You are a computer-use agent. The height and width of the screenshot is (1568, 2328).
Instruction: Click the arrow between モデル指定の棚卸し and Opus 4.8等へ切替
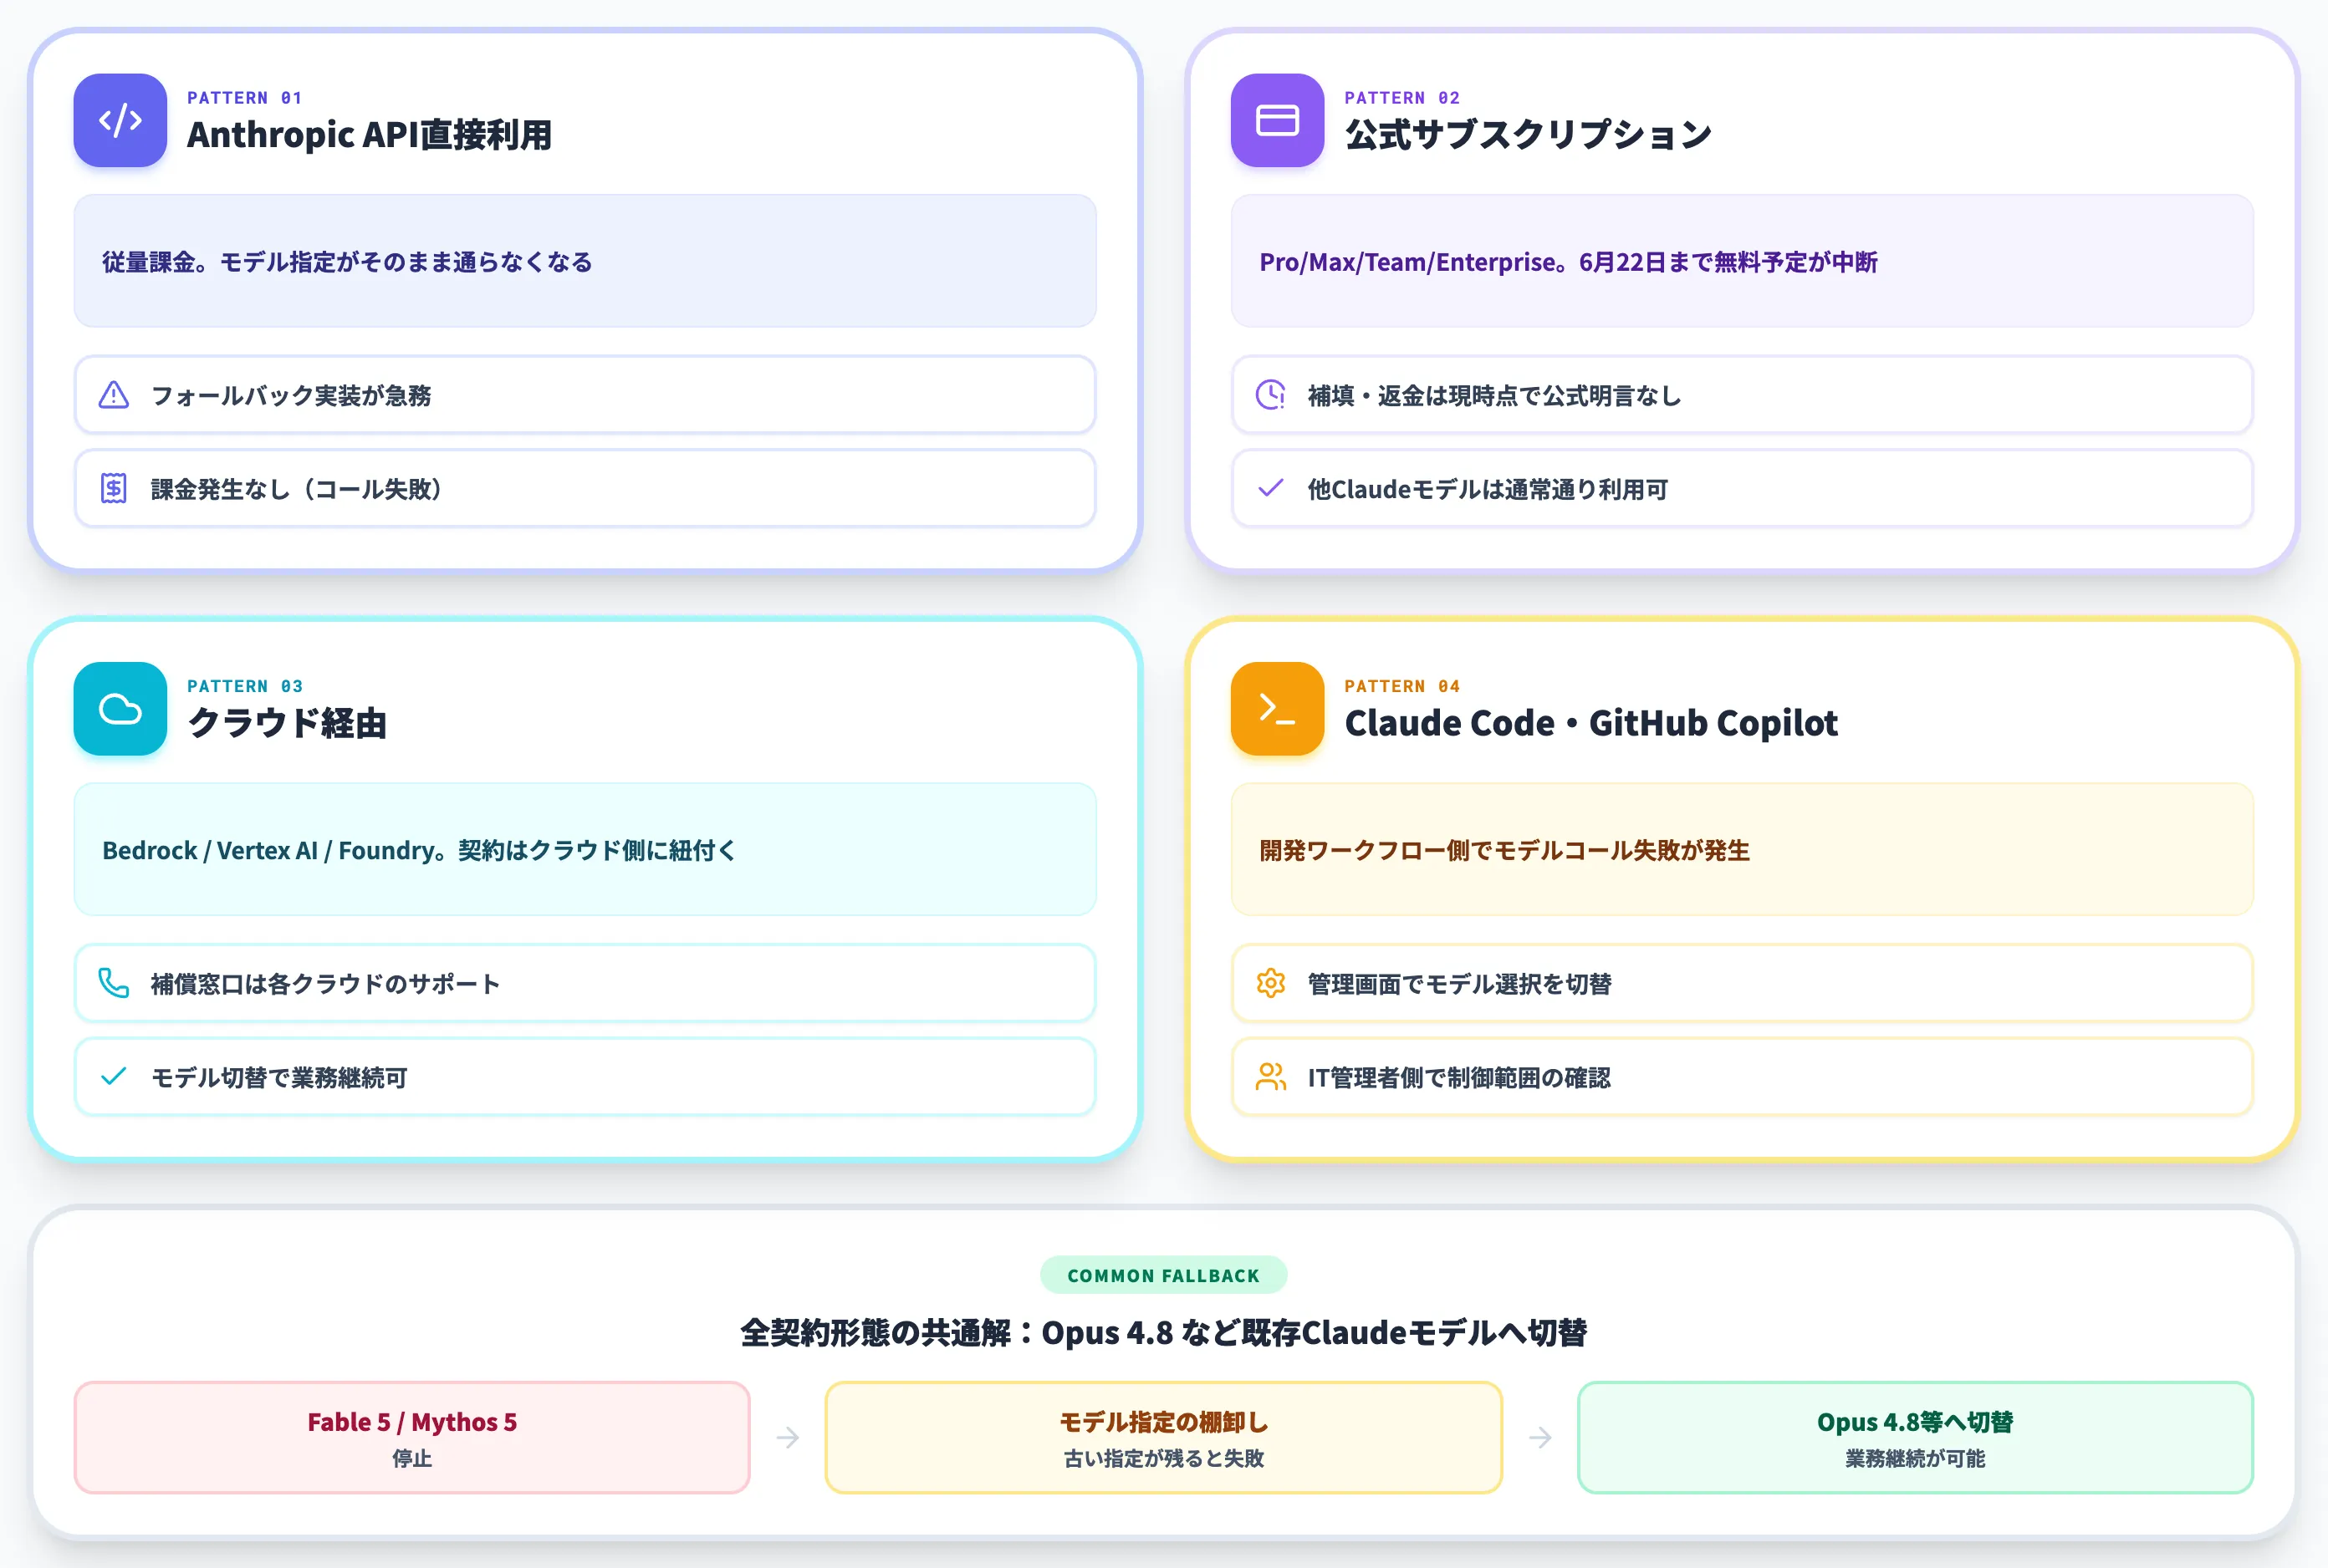[1540, 1438]
